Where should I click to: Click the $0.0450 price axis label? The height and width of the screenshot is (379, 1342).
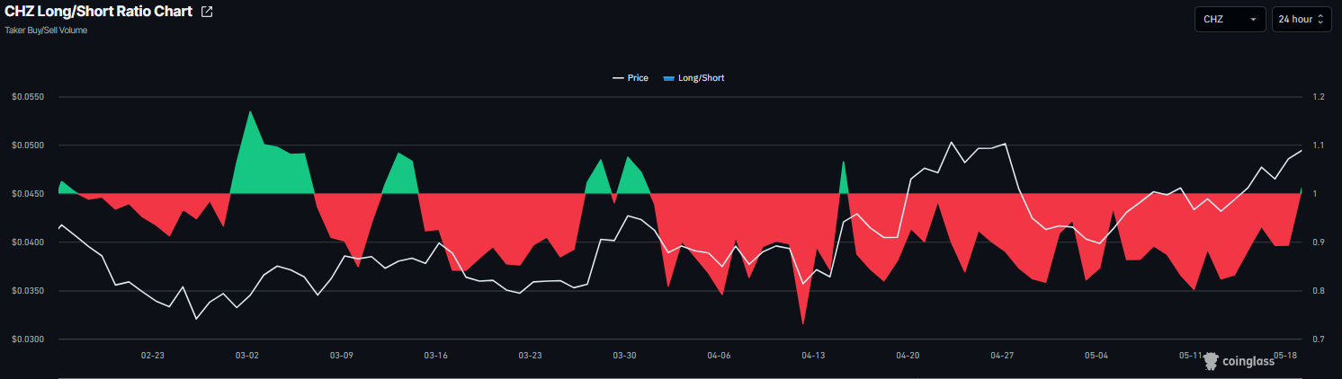click(26, 193)
